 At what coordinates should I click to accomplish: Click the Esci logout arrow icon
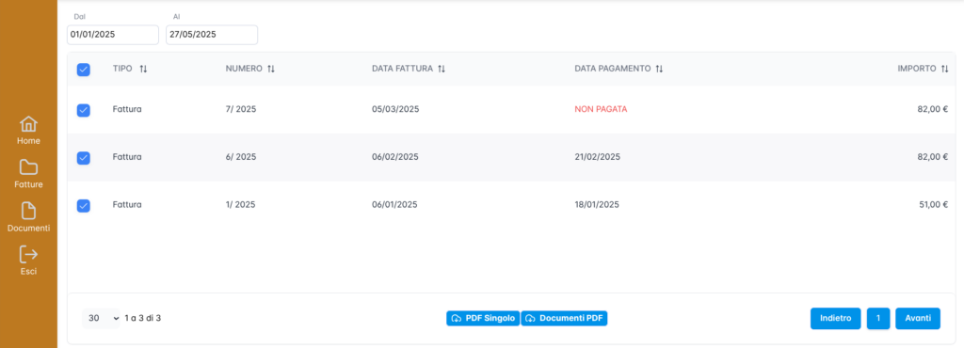28,254
